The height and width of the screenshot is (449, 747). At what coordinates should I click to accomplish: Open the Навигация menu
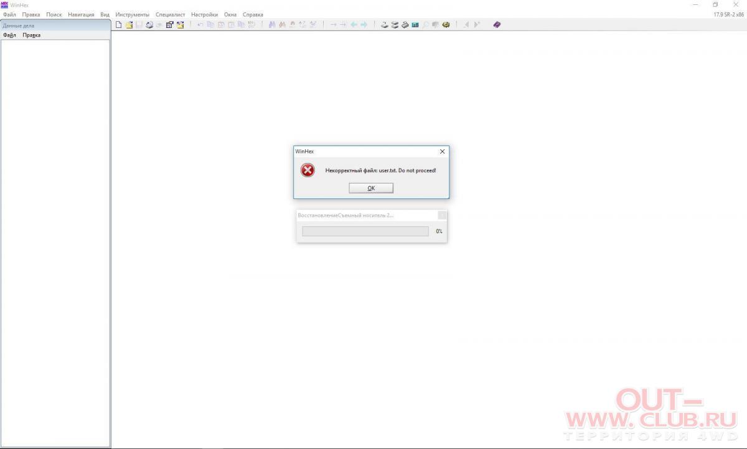81,14
